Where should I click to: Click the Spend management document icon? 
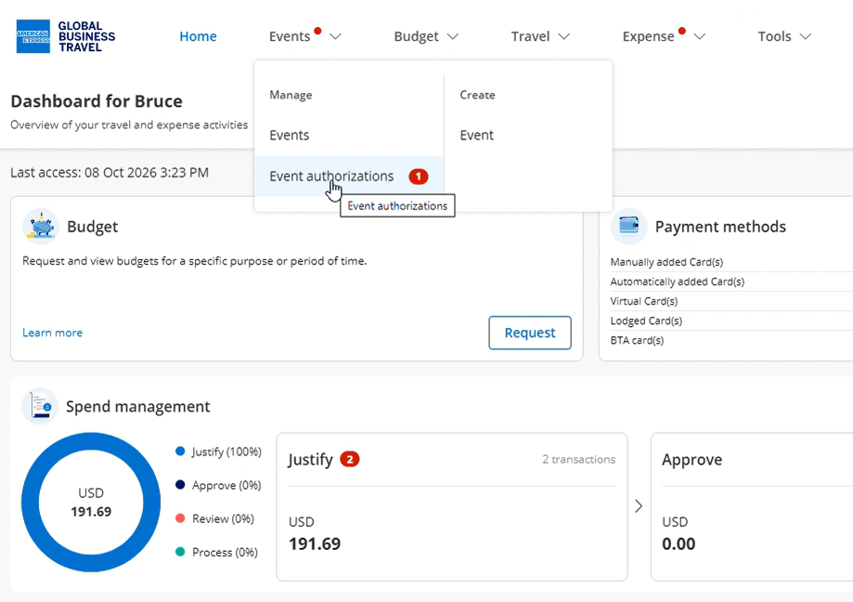tap(40, 406)
